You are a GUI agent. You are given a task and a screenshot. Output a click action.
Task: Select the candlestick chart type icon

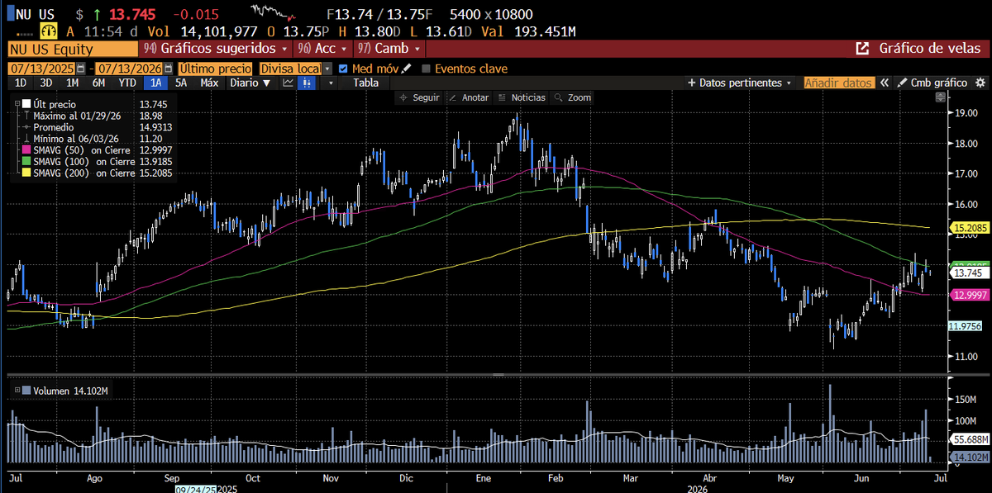click(307, 83)
